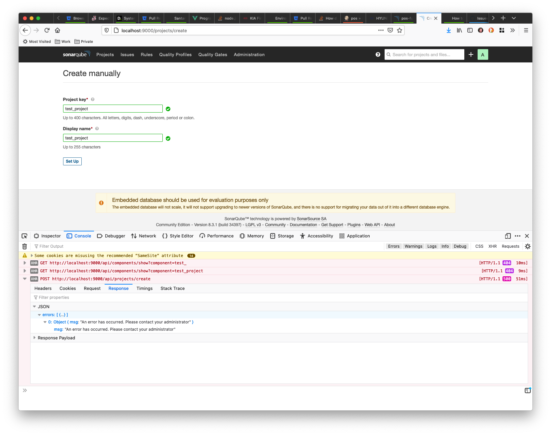Open the Documentation footer link
Viewport: 551px width, 435px height.
pos(303,225)
